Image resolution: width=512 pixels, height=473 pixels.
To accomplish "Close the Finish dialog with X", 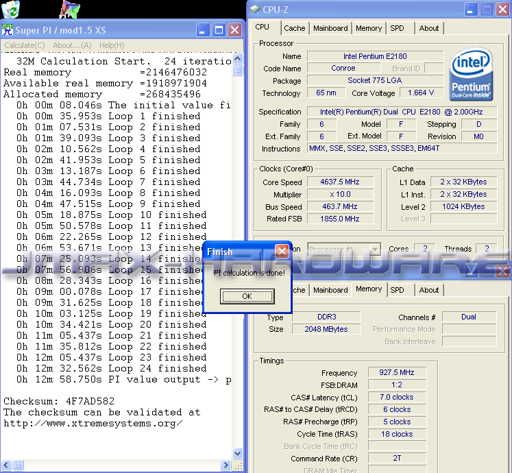I will tap(282, 252).
